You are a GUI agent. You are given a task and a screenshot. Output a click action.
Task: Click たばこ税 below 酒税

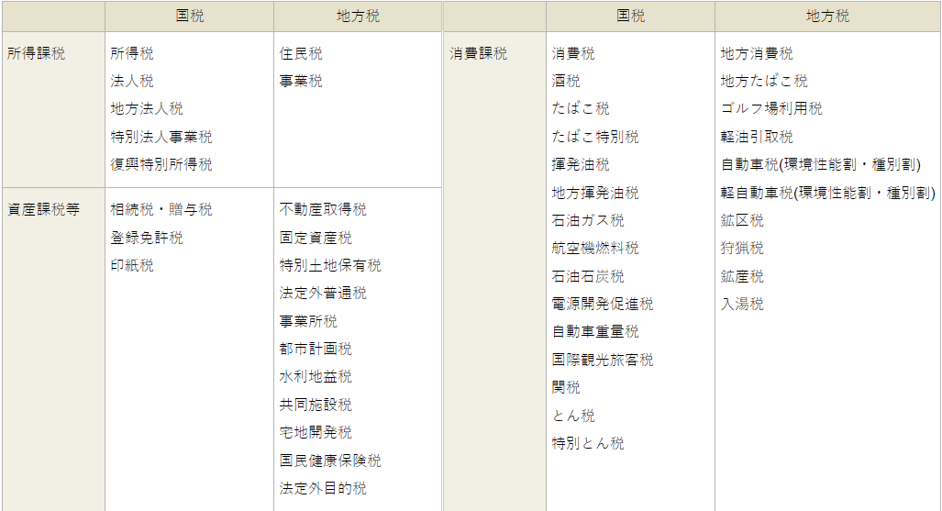(x=581, y=109)
